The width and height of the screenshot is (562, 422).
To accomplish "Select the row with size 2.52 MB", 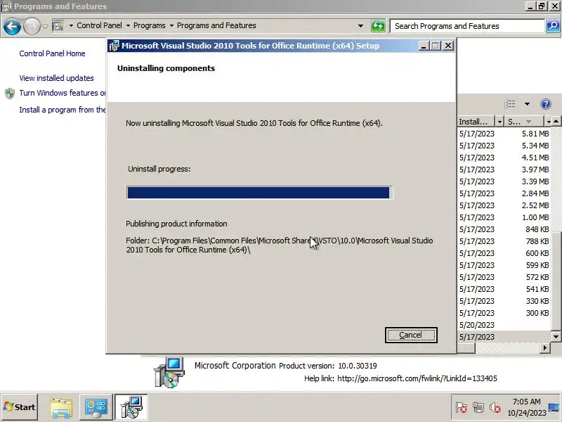I will point(504,205).
